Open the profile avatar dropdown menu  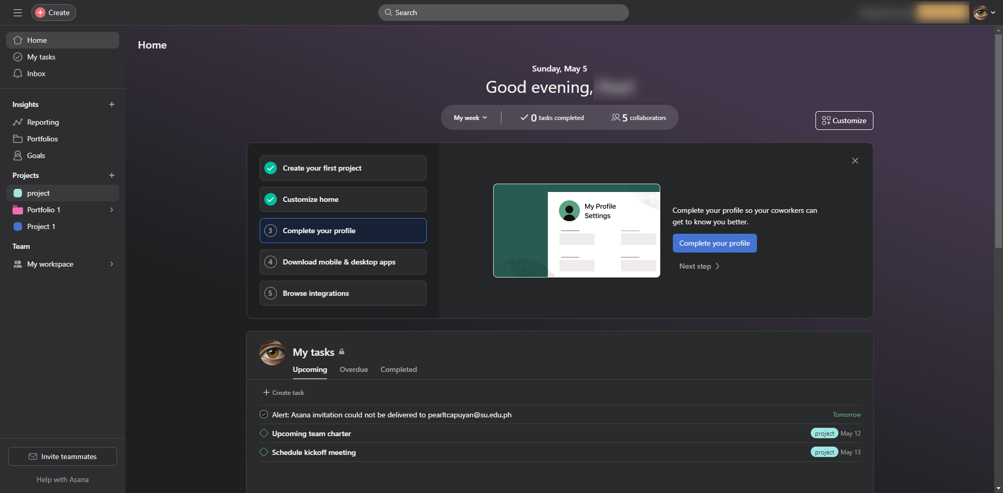click(x=984, y=13)
